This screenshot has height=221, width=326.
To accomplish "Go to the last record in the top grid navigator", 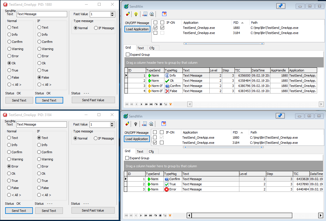I will [x=151, y=104].
